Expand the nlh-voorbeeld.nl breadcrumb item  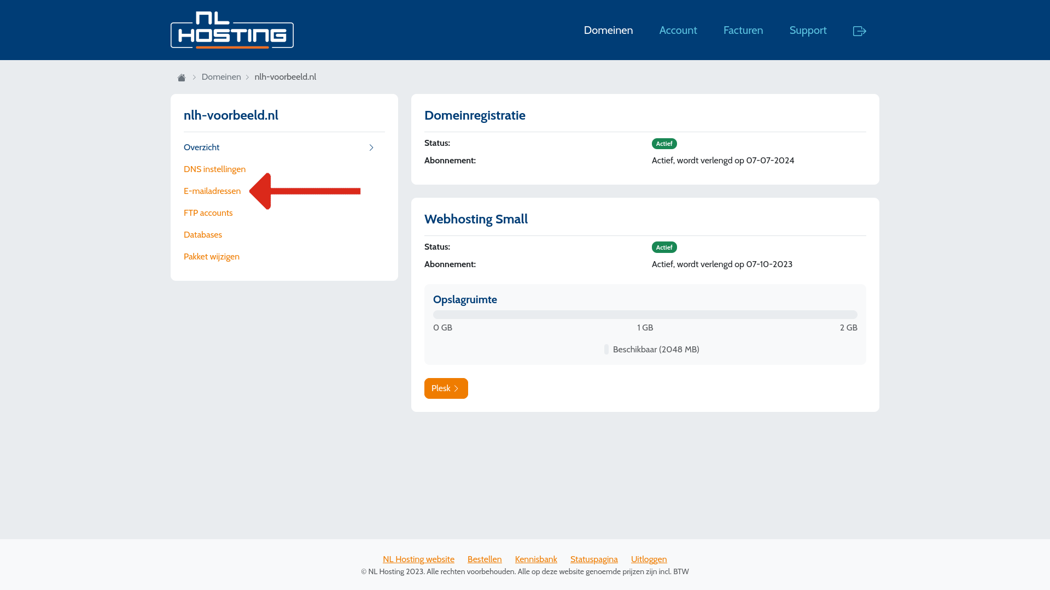[x=285, y=76]
